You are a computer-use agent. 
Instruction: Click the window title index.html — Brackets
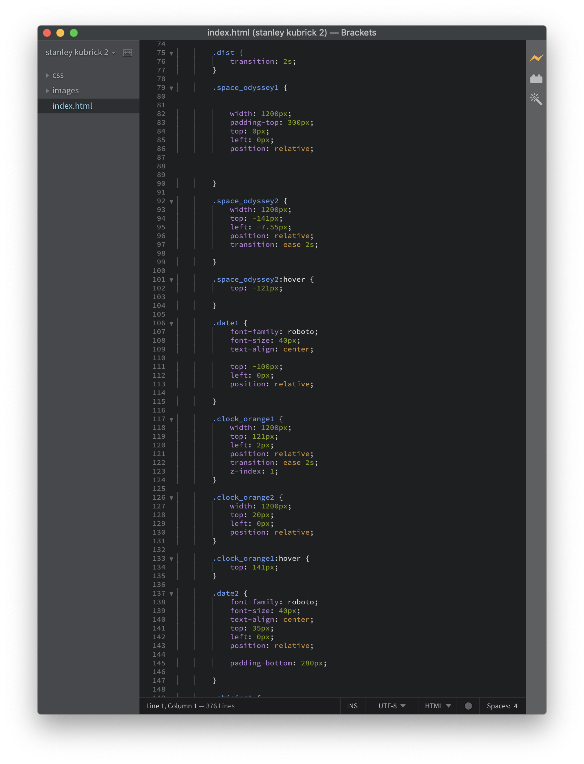tap(292, 33)
